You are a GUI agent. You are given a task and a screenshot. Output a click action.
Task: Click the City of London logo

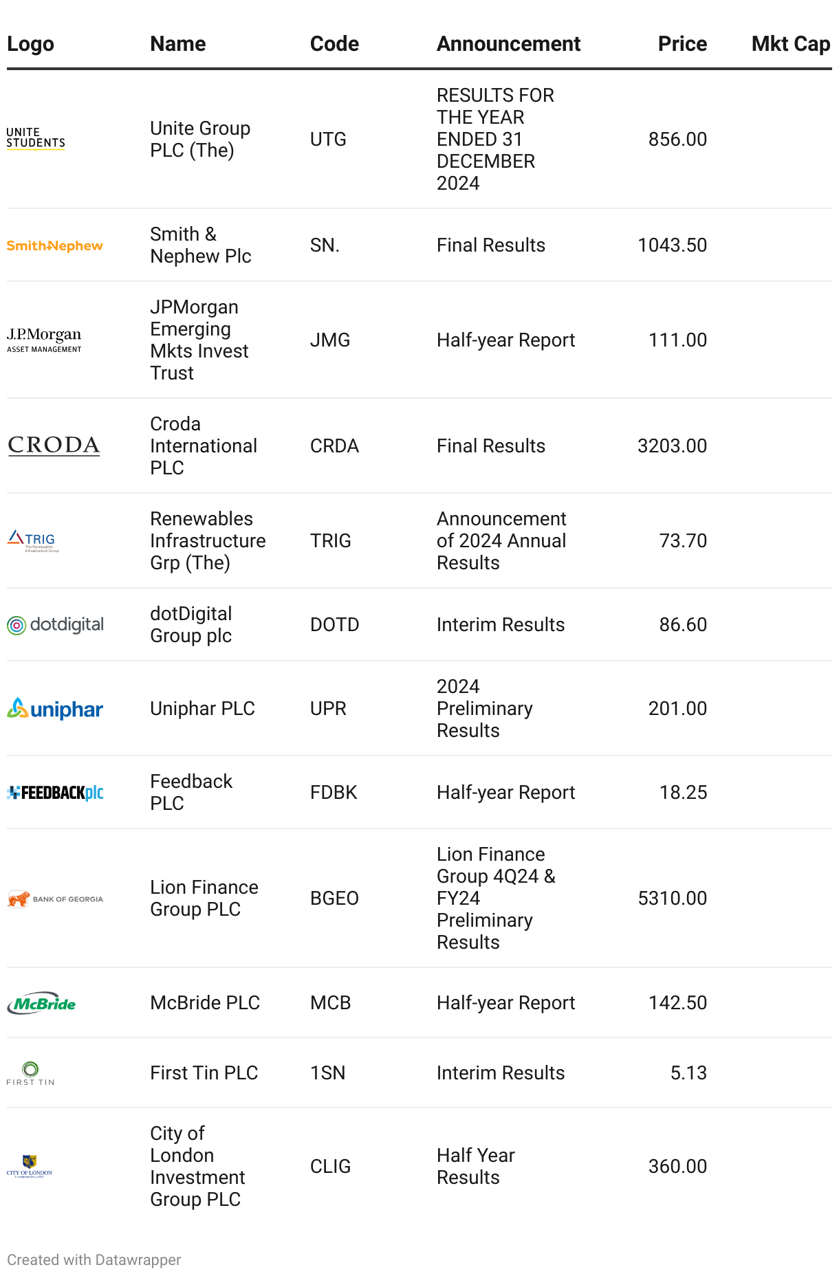30,1167
